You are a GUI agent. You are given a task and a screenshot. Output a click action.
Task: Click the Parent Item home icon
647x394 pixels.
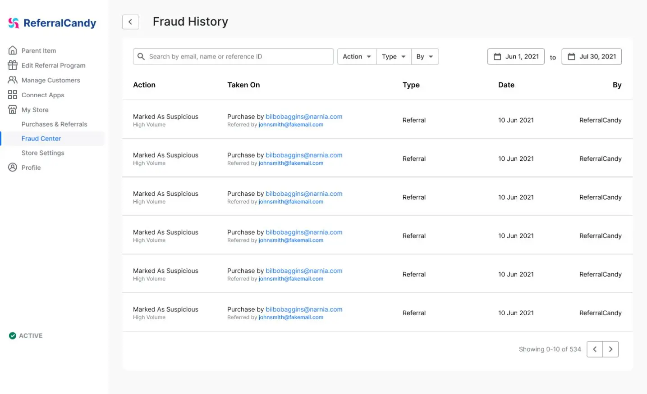click(13, 50)
